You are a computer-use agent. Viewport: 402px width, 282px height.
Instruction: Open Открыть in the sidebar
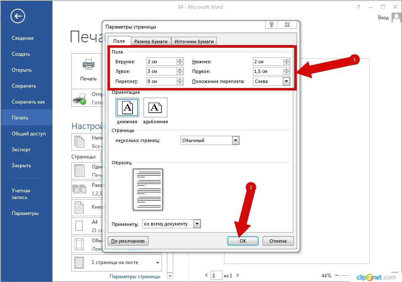tap(21, 70)
